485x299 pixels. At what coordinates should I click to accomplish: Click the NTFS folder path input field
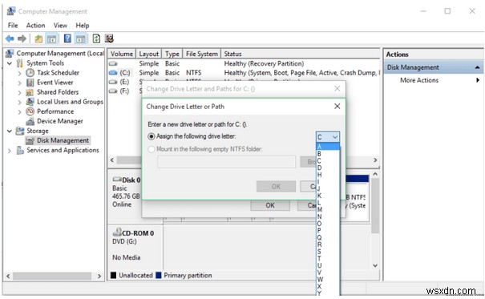[x=226, y=162]
